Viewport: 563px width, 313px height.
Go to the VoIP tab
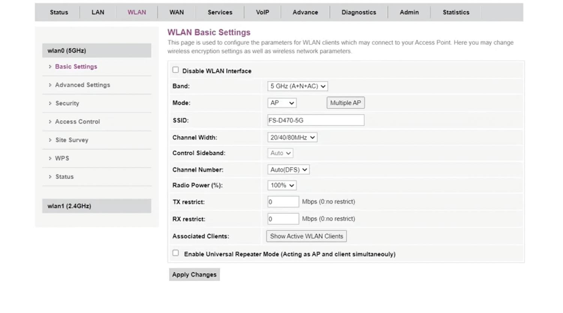(x=262, y=12)
